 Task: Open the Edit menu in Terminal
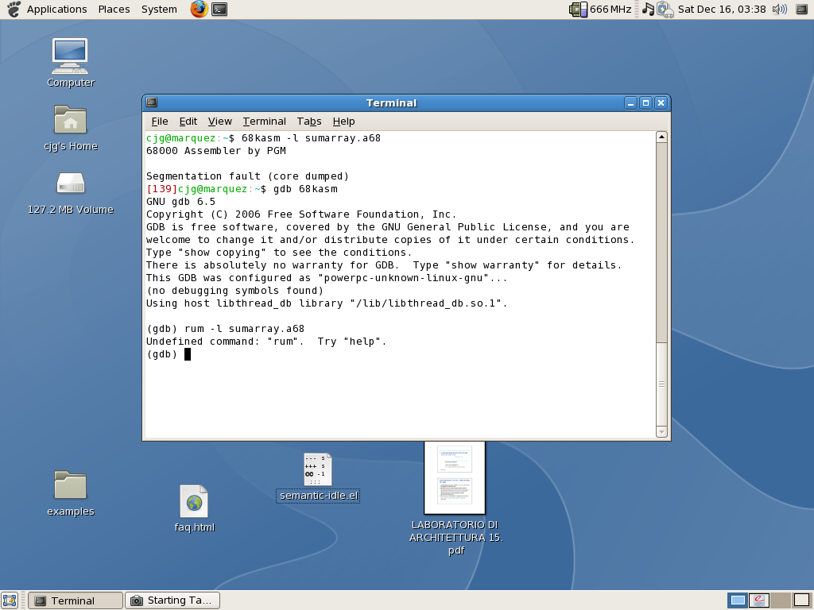pyautogui.click(x=188, y=122)
